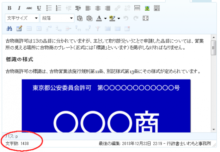Insert a numbered list
Image resolution: width=220 pixels, height=152 pixels.
(x=59, y=8)
